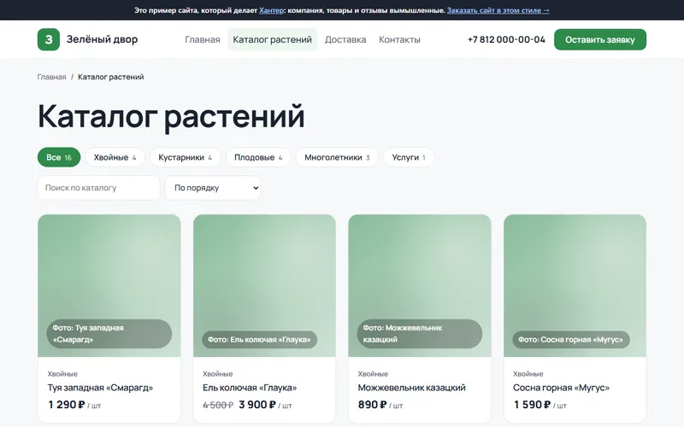
Task: Open the По порядку sort dropdown
Action: [212, 188]
